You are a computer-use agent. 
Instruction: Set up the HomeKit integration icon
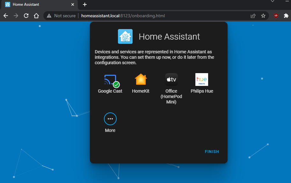[x=141, y=80]
